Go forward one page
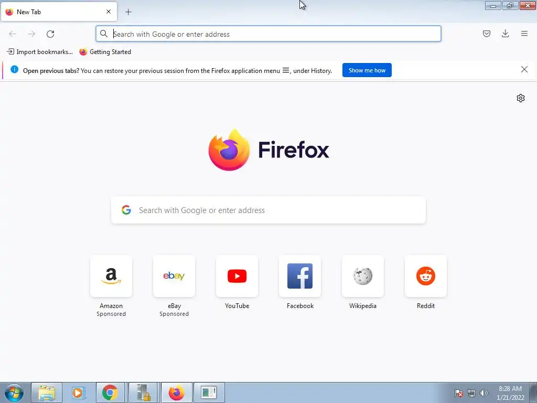Image resolution: width=537 pixels, height=403 pixels. coord(31,34)
